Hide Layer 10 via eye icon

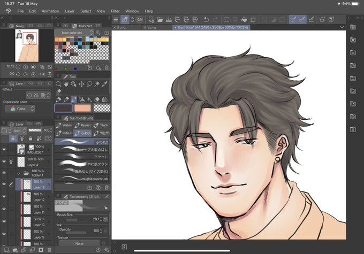4,221
